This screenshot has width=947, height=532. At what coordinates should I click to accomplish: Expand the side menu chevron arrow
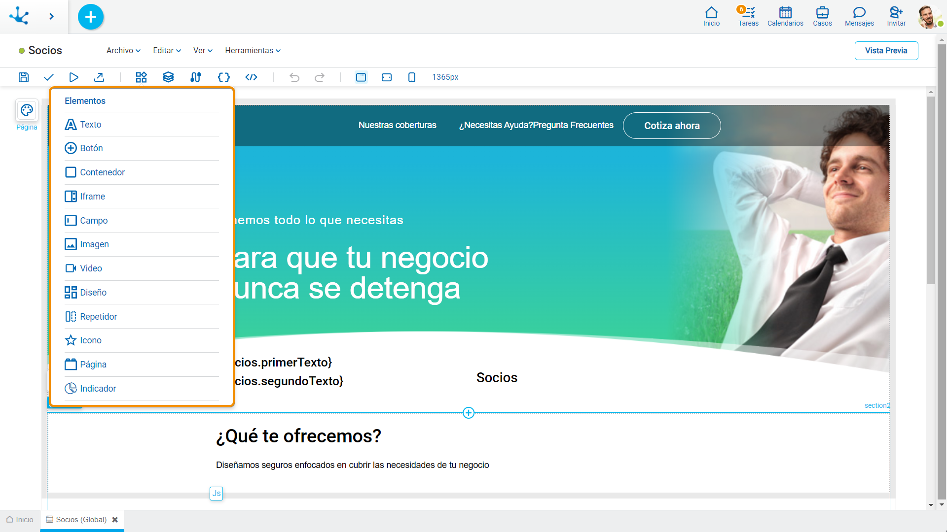(x=51, y=16)
